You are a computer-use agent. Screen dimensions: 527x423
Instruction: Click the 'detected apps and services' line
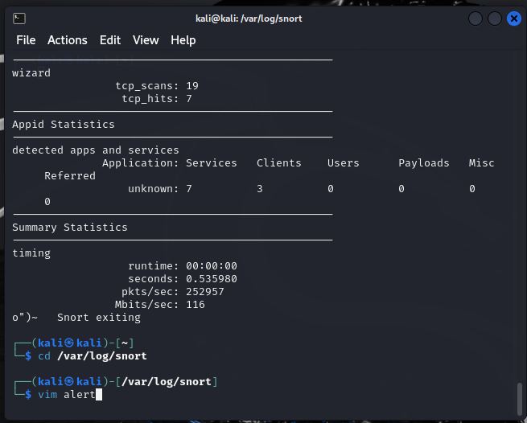tap(96, 150)
